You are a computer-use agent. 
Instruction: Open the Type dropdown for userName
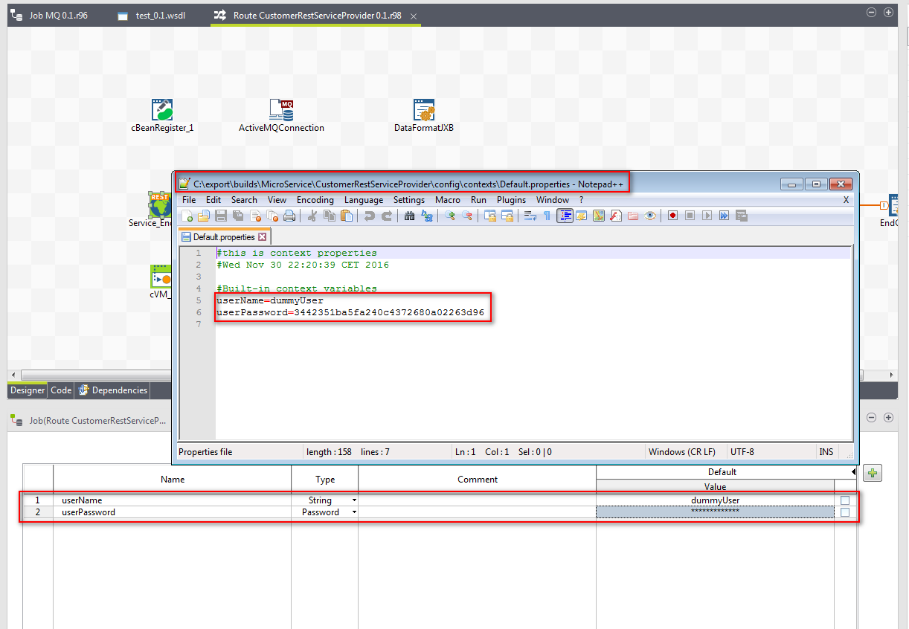point(354,500)
